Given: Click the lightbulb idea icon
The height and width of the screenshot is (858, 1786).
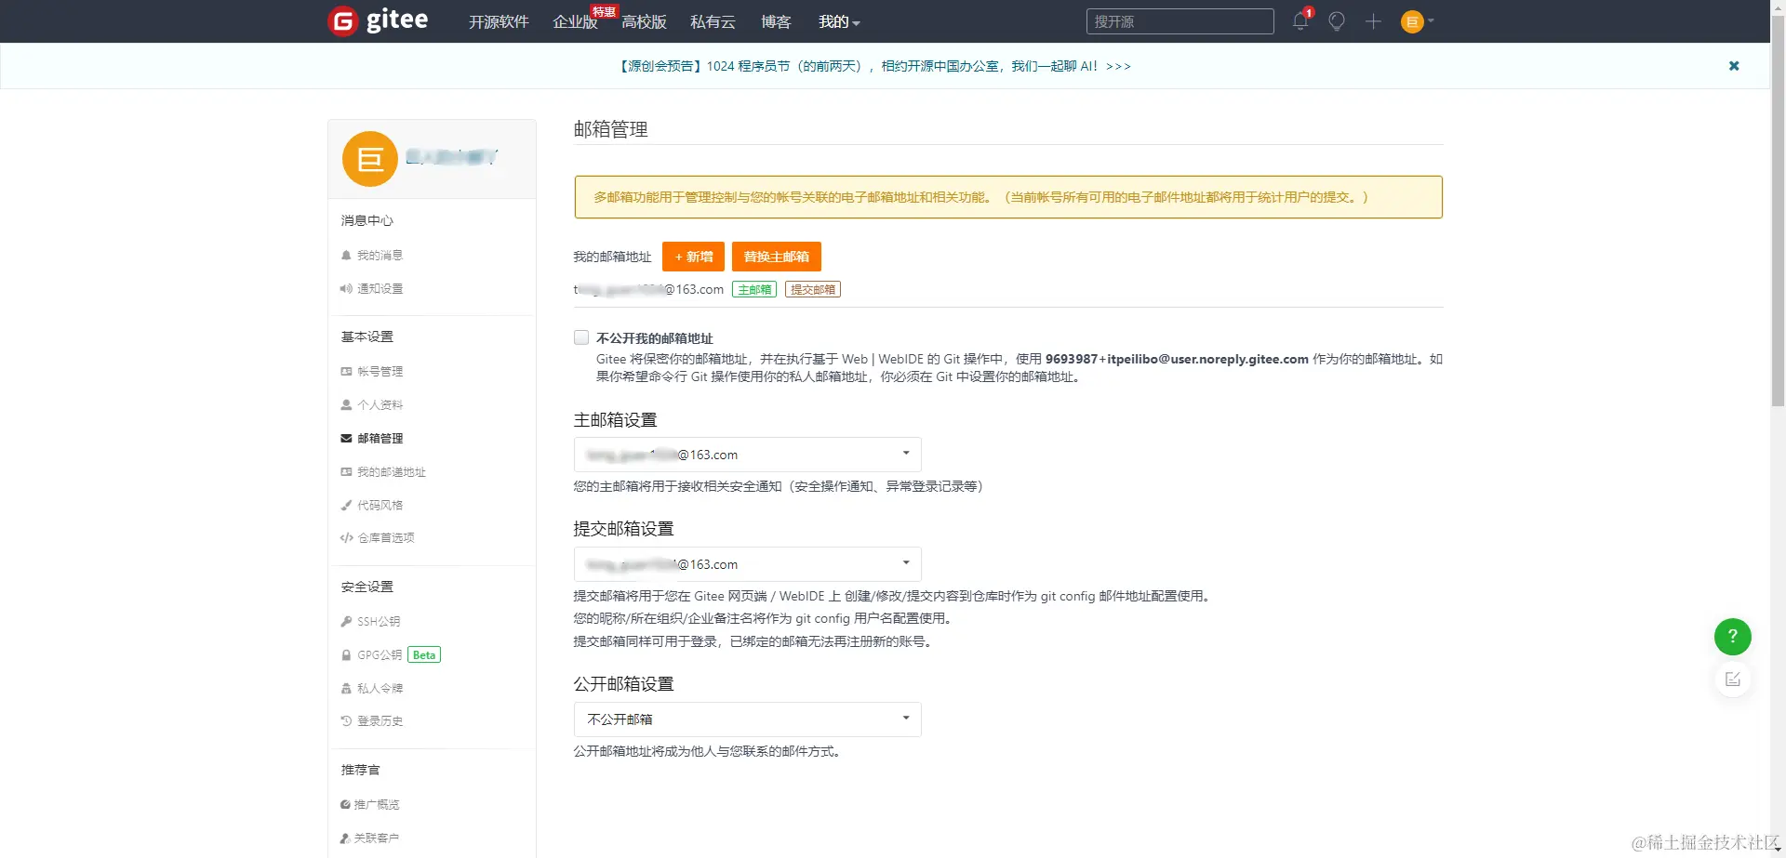Looking at the screenshot, I should pos(1337,20).
